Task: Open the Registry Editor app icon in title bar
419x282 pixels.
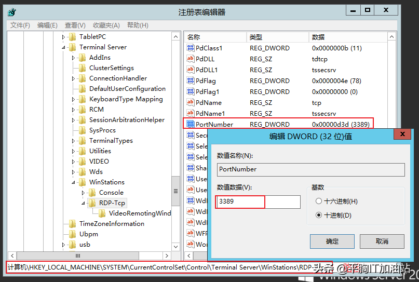Action: point(12,12)
